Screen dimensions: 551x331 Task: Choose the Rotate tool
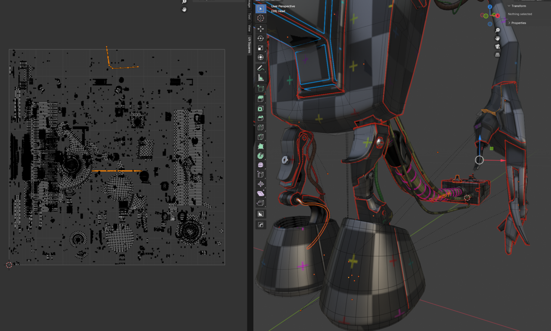coord(260,38)
